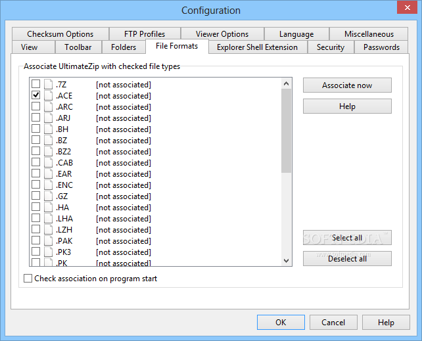Click the Associate now button
This screenshot has height=341, width=422.
(x=347, y=85)
